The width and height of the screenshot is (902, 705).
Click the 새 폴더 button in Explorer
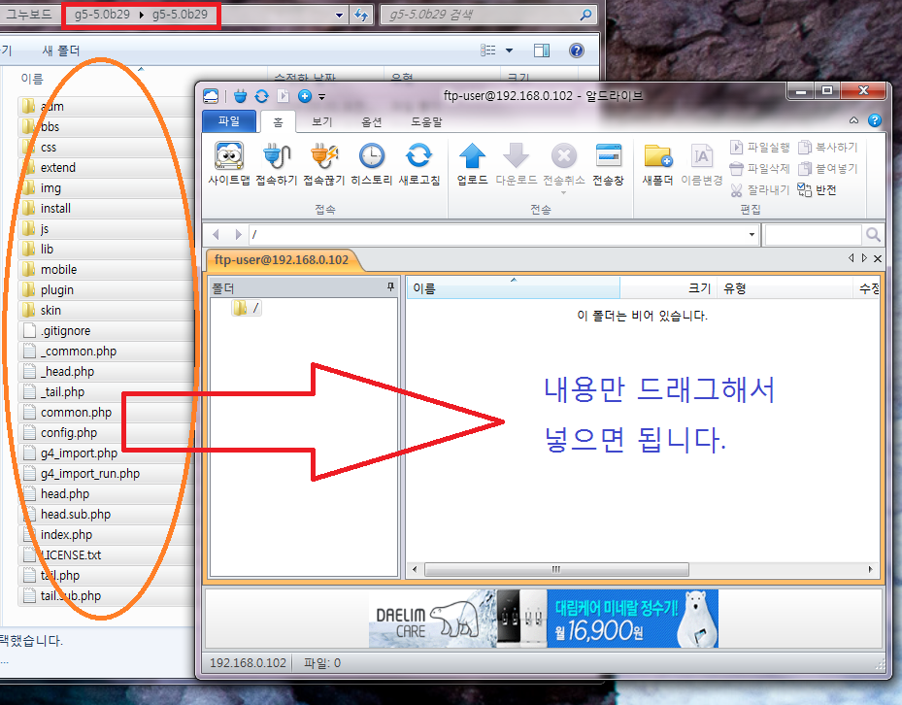point(61,50)
